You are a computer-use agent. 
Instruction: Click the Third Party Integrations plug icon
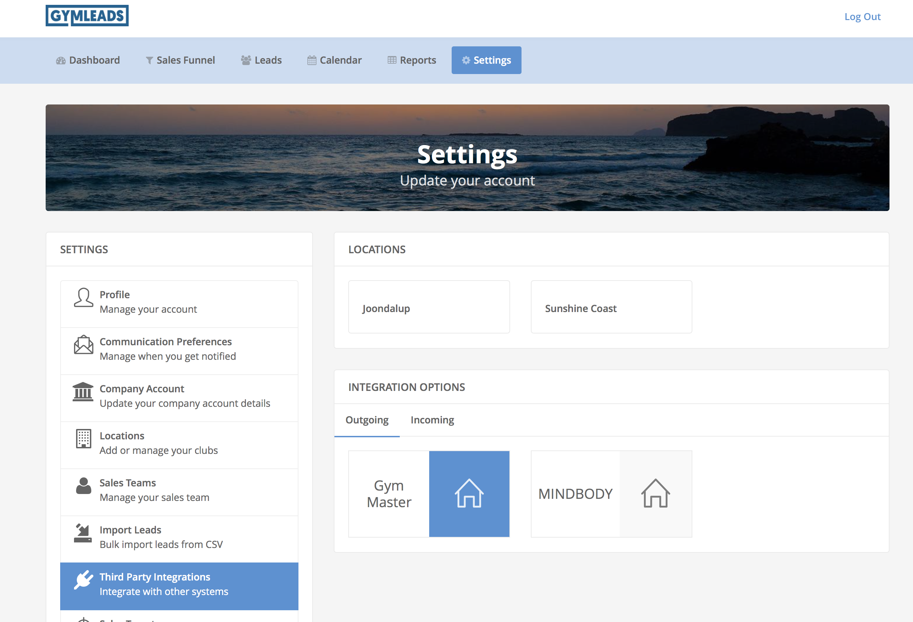tap(83, 580)
